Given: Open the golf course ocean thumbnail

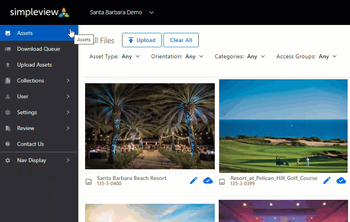Looking at the screenshot, I should click(283, 126).
